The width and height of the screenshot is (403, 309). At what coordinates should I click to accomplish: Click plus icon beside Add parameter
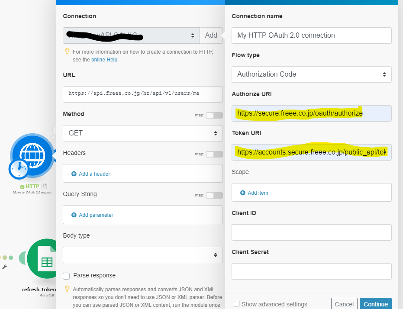[74, 215]
